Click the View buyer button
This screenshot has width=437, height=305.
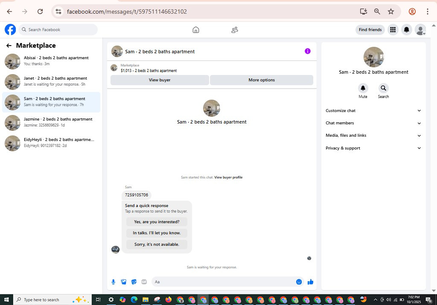click(x=160, y=80)
